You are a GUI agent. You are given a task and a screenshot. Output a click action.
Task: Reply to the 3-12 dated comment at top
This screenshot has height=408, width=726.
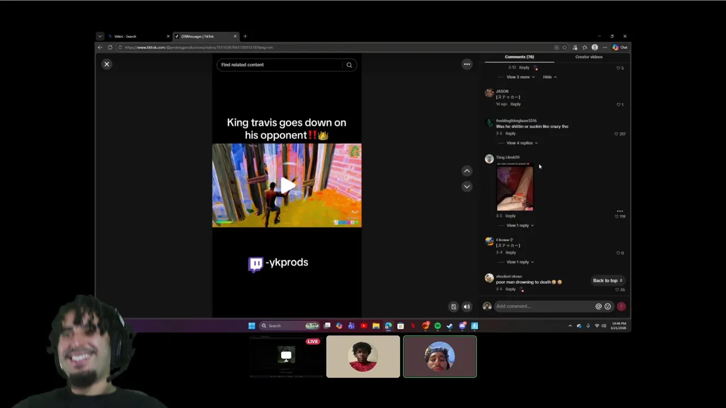524,68
